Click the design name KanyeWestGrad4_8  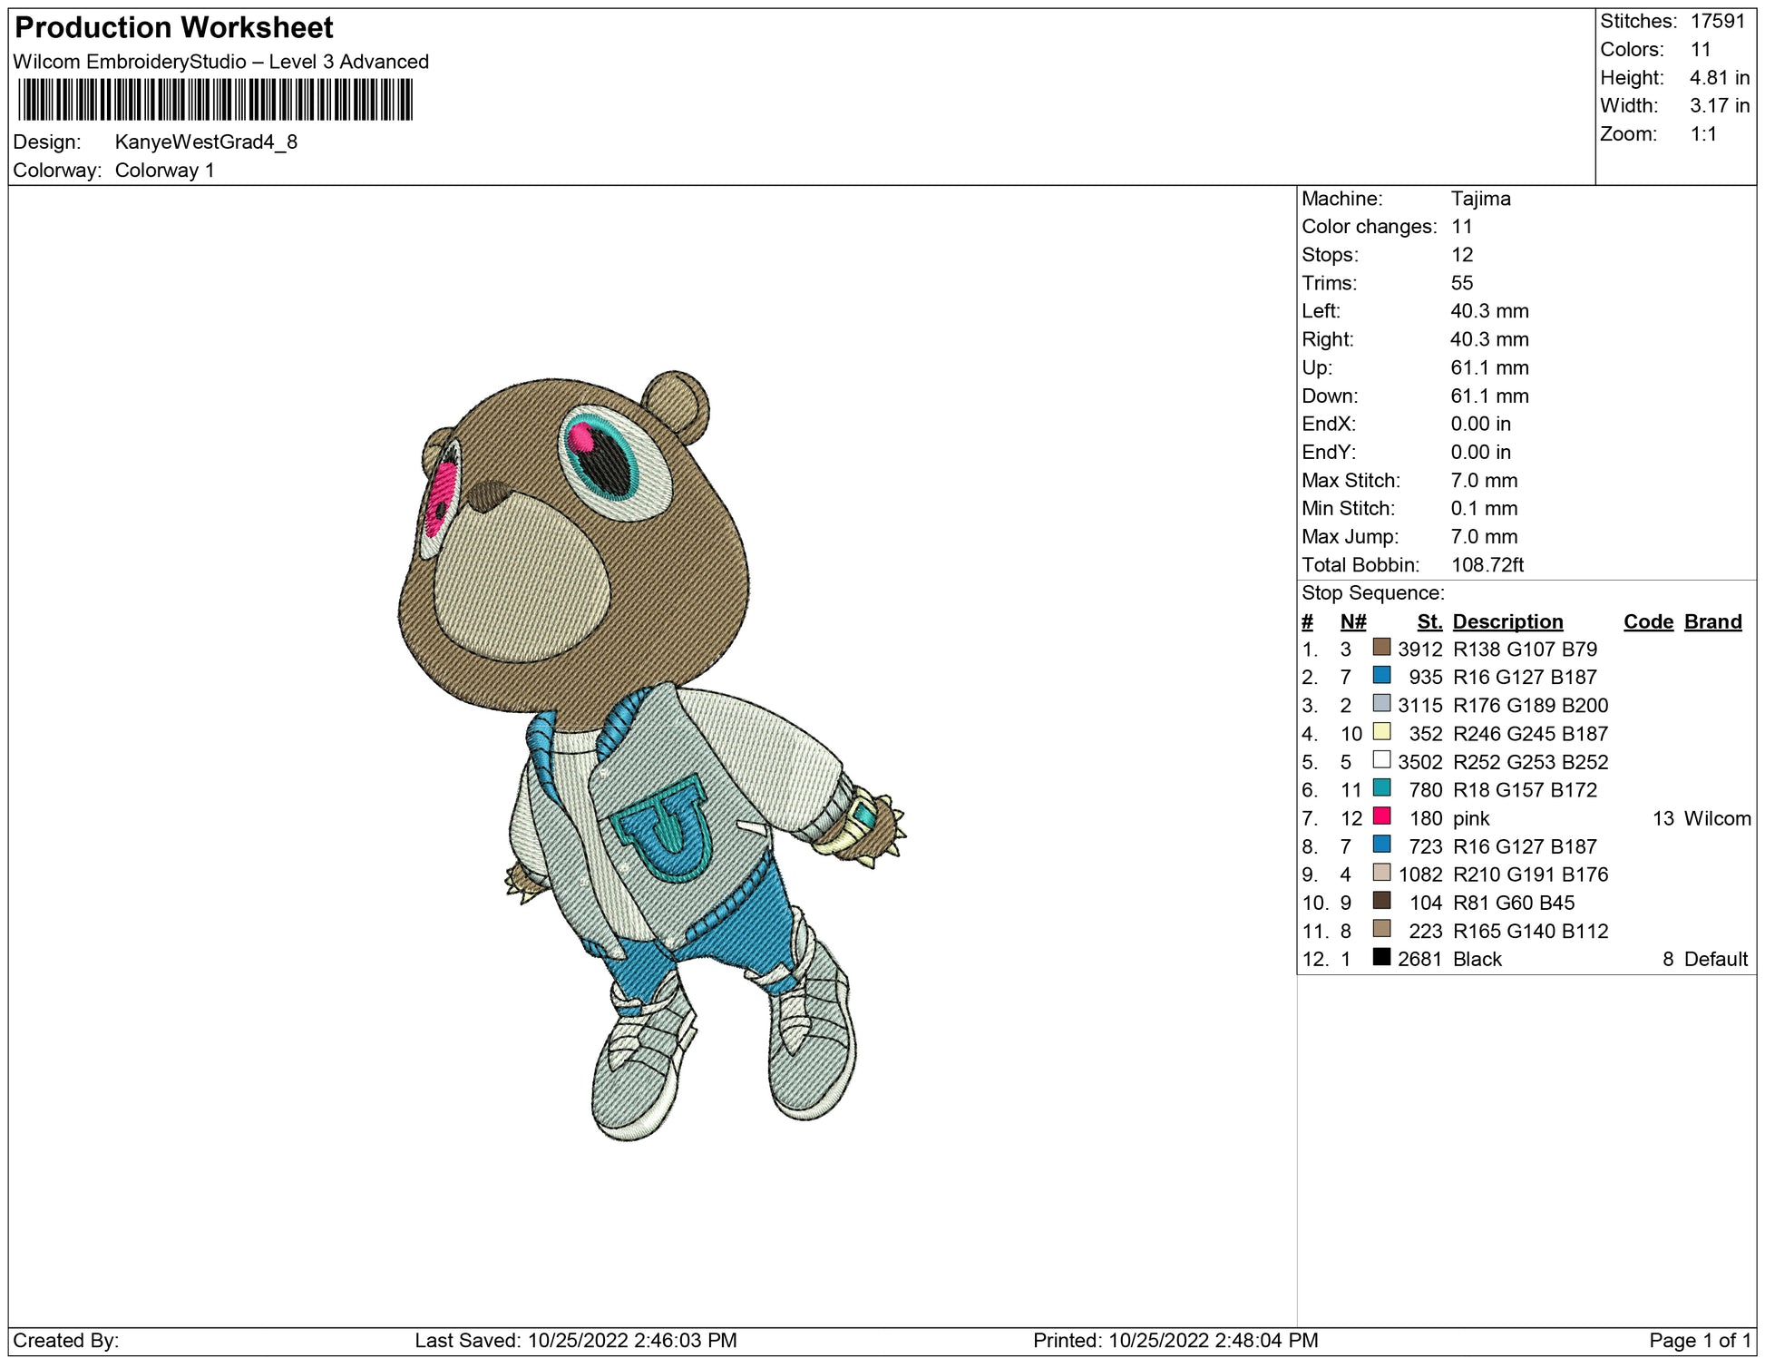click(x=206, y=142)
